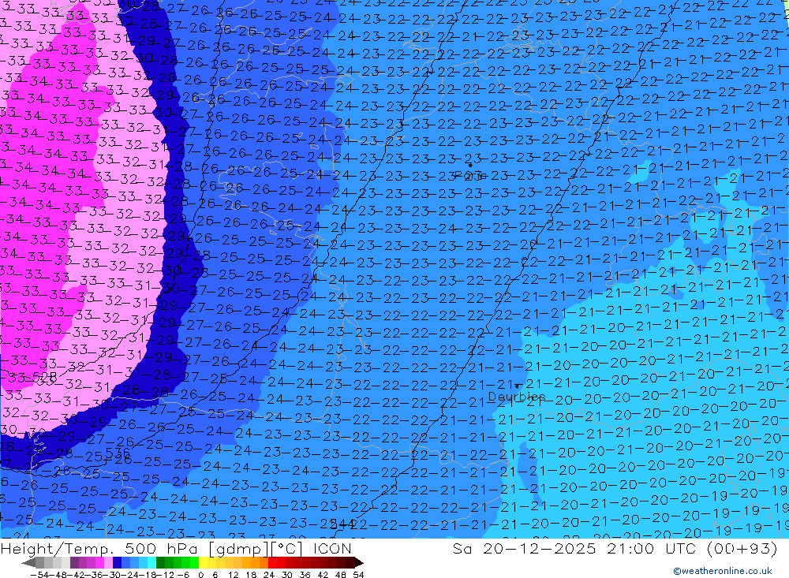Click the '-18' legend scale value
The height and width of the screenshot is (578, 789).
click(x=148, y=575)
